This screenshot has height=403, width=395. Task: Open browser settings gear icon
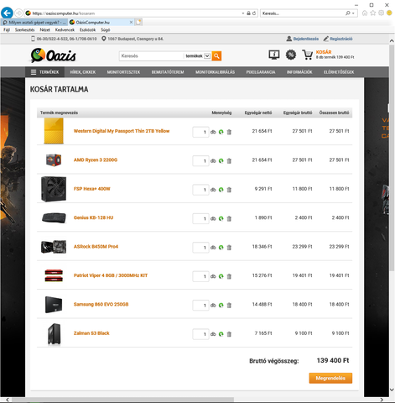tap(381, 13)
